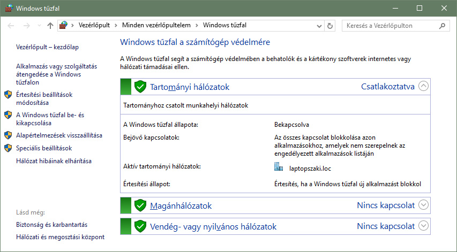Viewport: 457px width, 252px height.
Task: Click the green shield icon beside Tartományi hálózatok
Action: [140, 86]
